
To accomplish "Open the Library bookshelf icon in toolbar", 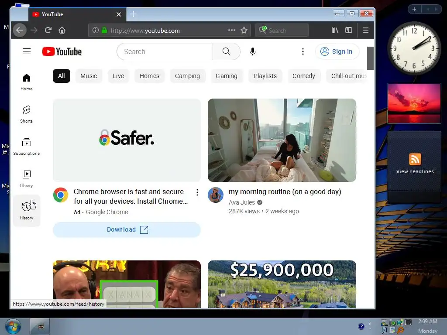I will (x=335, y=30).
